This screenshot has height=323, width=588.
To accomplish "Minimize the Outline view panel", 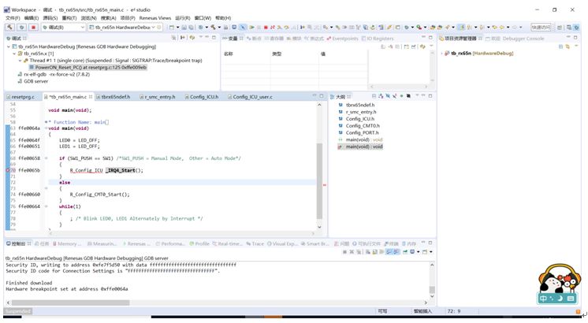I will click(423, 96).
